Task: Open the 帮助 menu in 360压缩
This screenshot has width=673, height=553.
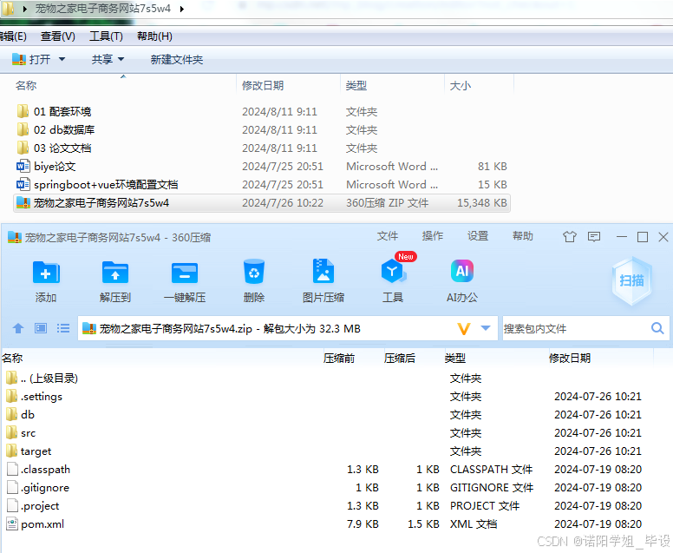Action: click(x=523, y=236)
